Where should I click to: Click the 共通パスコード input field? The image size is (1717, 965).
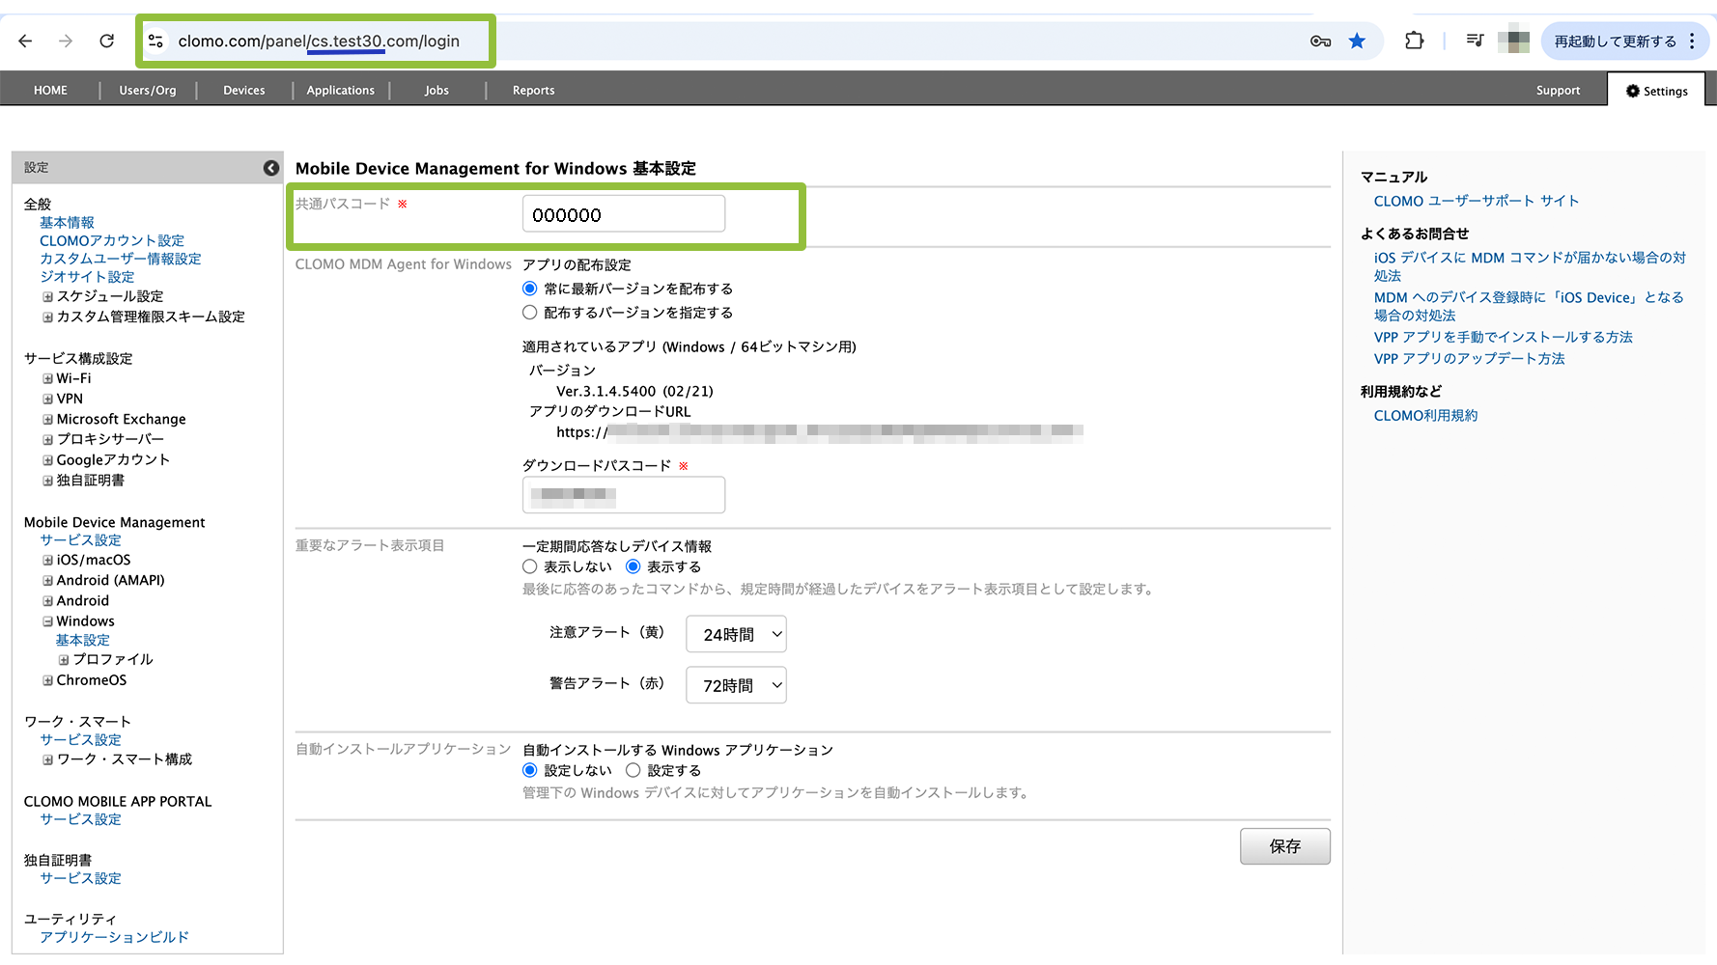pyautogui.click(x=623, y=214)
